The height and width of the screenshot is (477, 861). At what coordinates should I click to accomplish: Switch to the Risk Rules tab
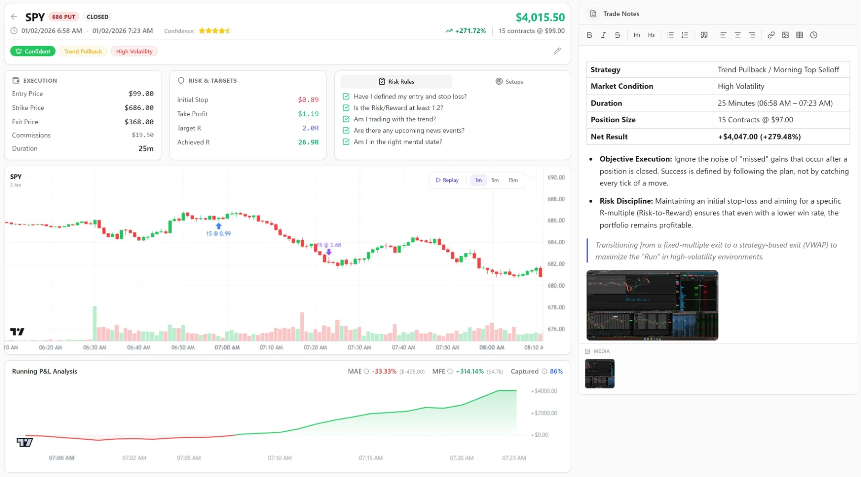coord(396,82)
